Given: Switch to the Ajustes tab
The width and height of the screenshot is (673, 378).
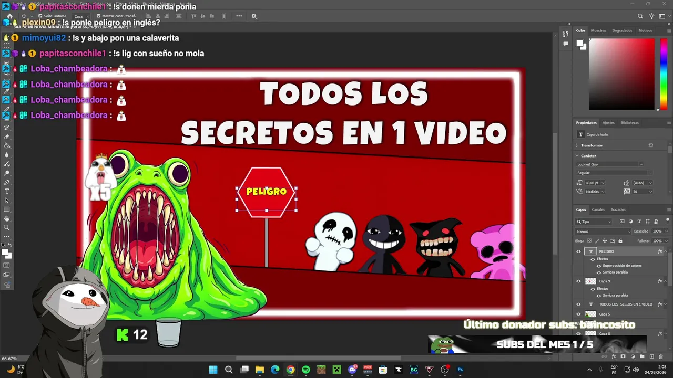Looking at the screenshot, I should [608, 122].
